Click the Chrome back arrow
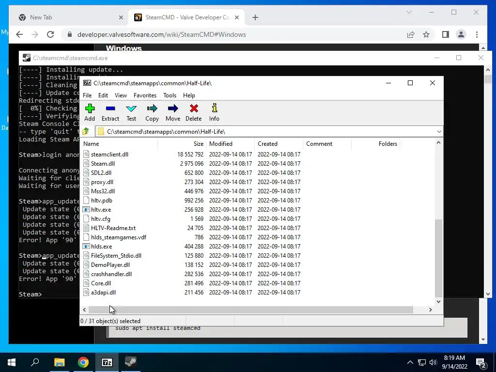496x372 pixels. [x=19, y=34]
